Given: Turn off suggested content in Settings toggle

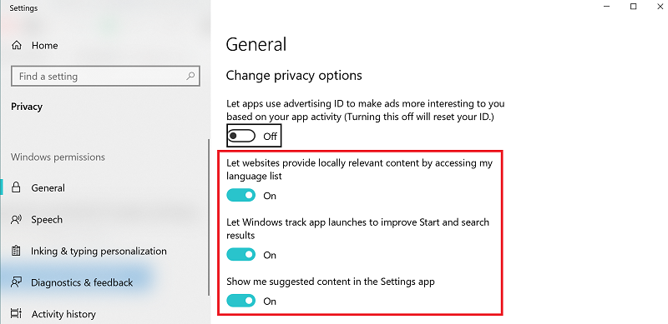Looking at the screenshot, I should click(x=241, y=301).
